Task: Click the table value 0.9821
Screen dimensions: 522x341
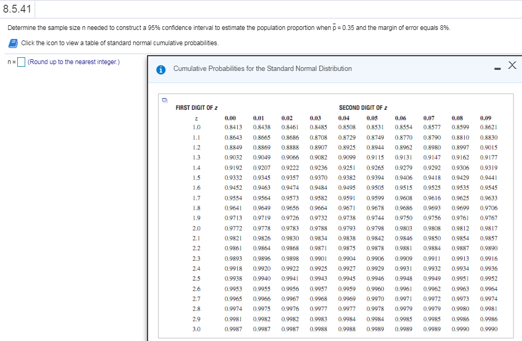Action: tap(233, 239)
